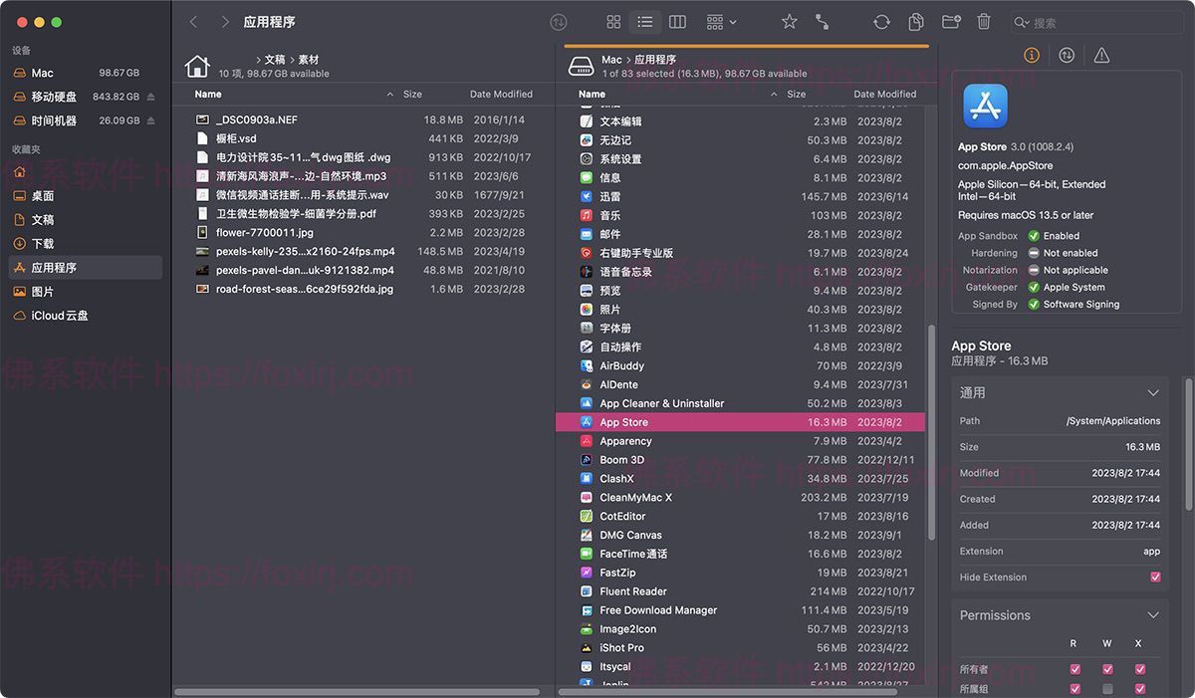Collapse the Permissions section
Viewport: 1195px width, 698px height.
pyautogui.click(x=1153, y=614)
